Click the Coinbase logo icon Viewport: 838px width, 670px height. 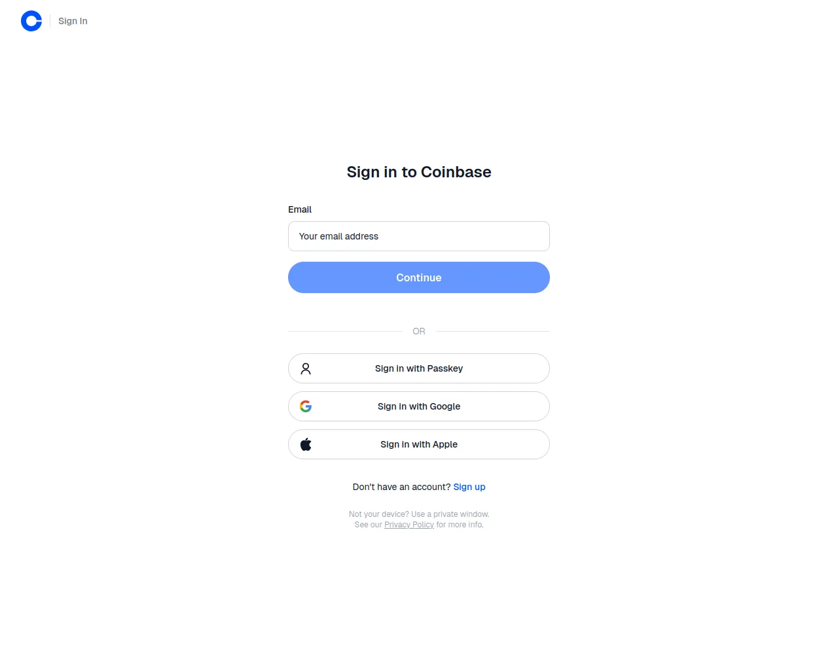[31, 21]
